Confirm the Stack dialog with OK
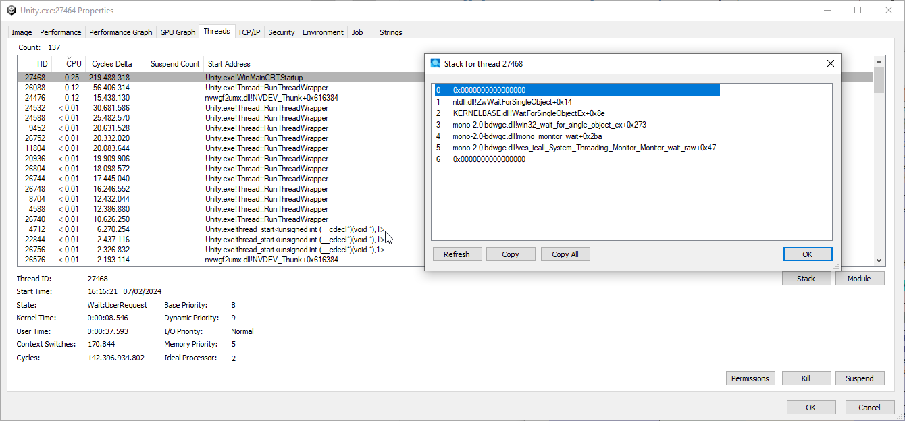Screen dimensions: 905x421 click(x=808, y=254)
